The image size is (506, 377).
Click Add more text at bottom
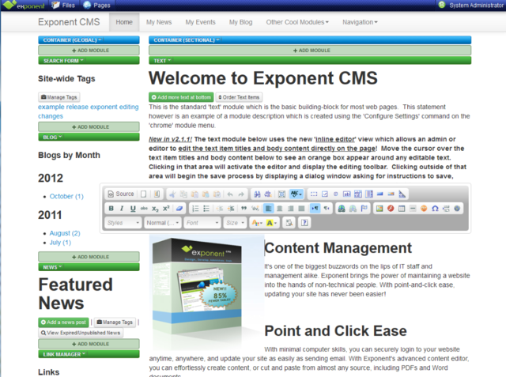pos(181,97)
